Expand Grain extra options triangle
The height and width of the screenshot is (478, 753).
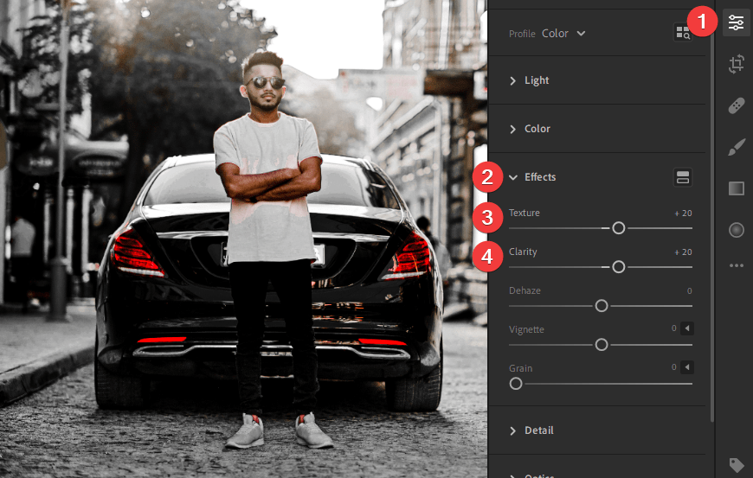tap(686, 367)
